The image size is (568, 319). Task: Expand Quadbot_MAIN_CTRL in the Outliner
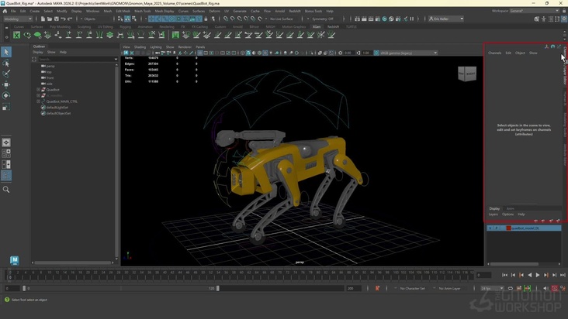39,101
